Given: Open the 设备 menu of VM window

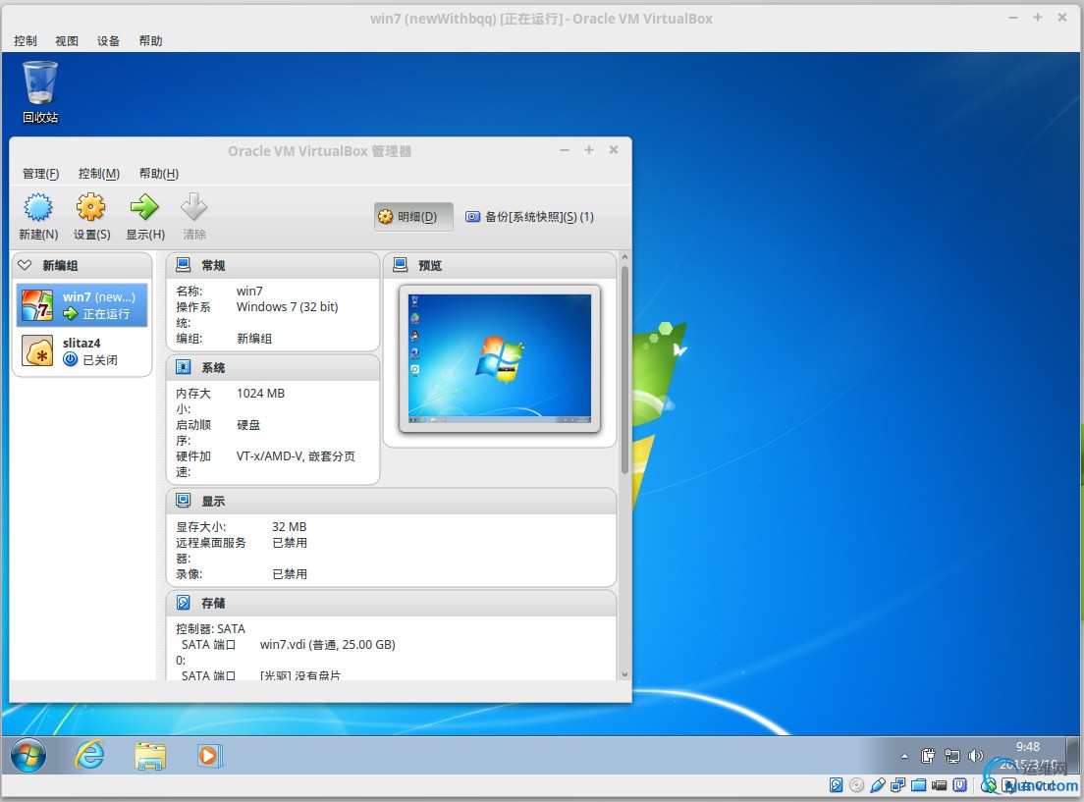Looking at the screenshot, I should click(109, 41).
